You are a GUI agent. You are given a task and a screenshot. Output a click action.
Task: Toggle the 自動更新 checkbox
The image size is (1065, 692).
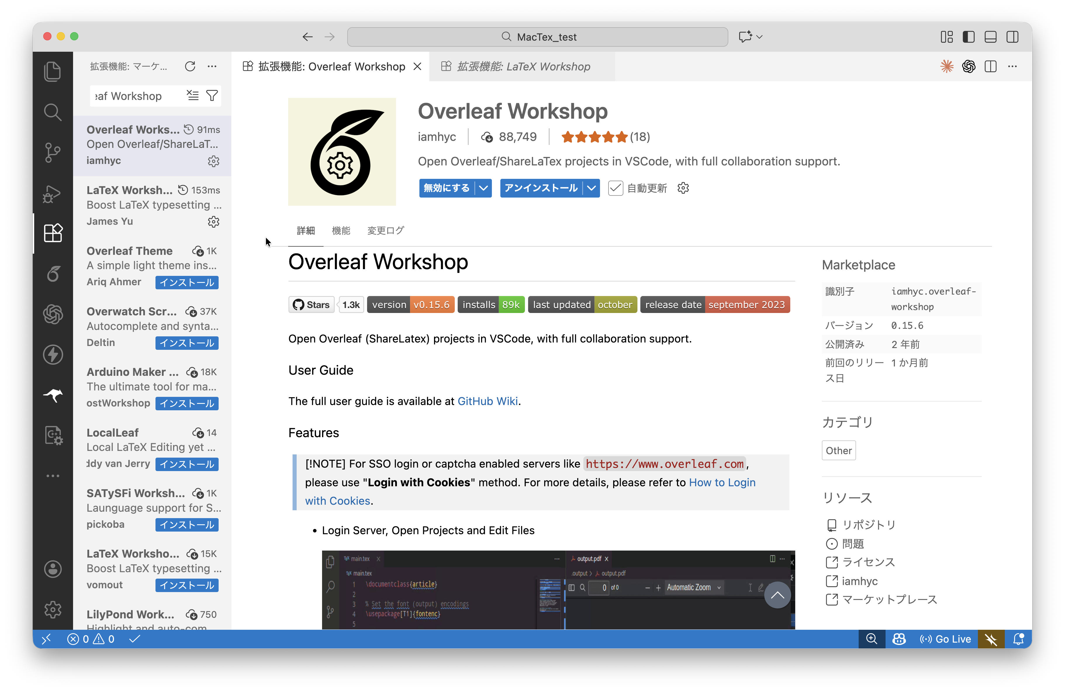[616, 188]
